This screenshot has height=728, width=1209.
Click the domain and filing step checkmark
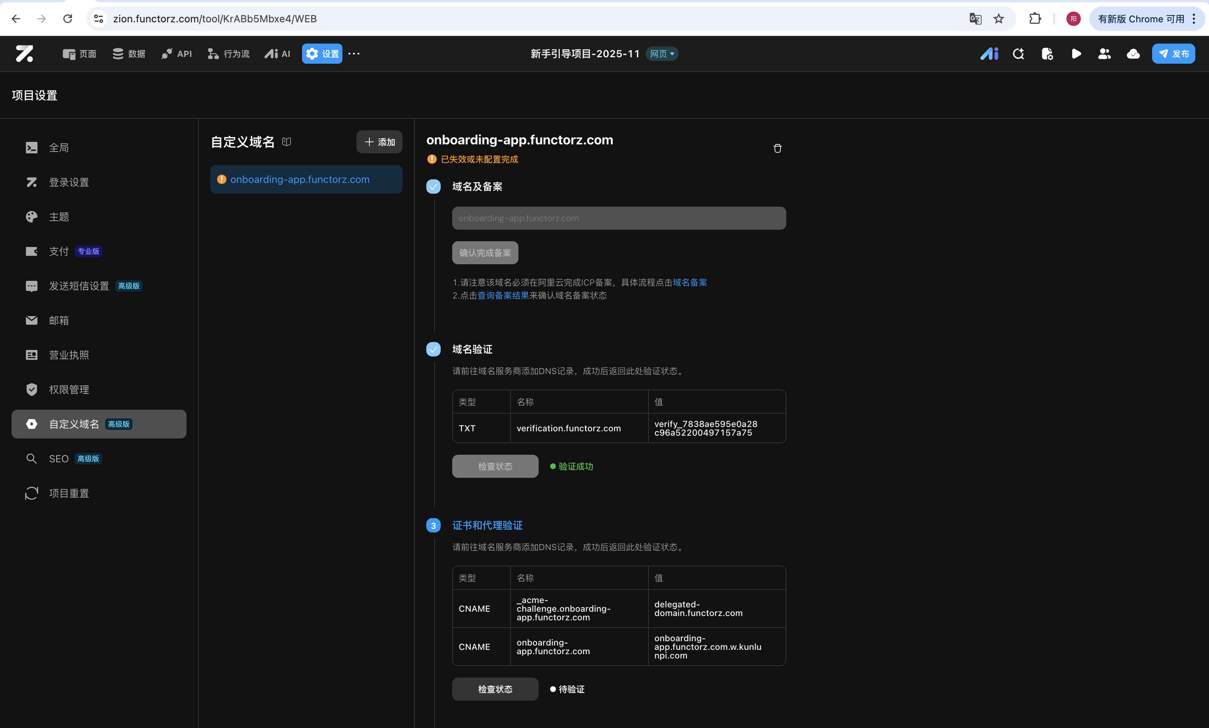pos(433,187)
